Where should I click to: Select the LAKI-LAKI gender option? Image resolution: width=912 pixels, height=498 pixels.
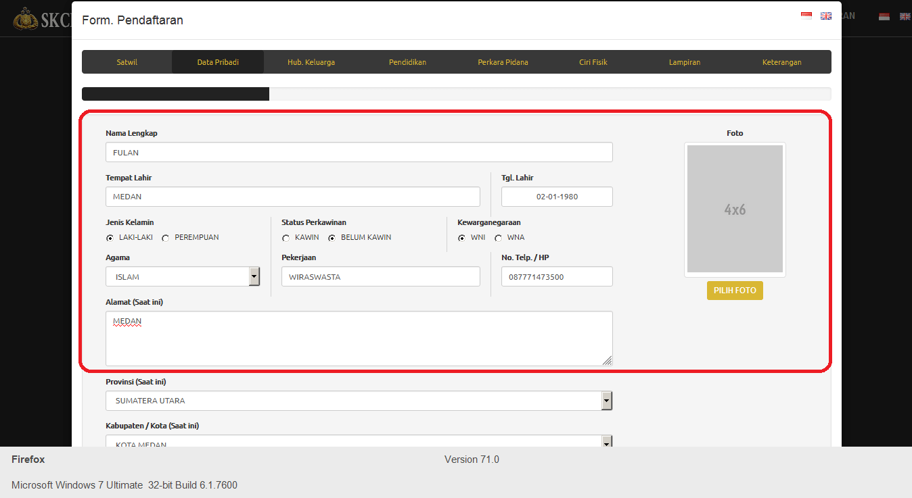[x=110, y=238]
